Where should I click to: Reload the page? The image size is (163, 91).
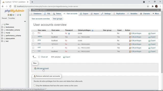(x=10, y=6)
